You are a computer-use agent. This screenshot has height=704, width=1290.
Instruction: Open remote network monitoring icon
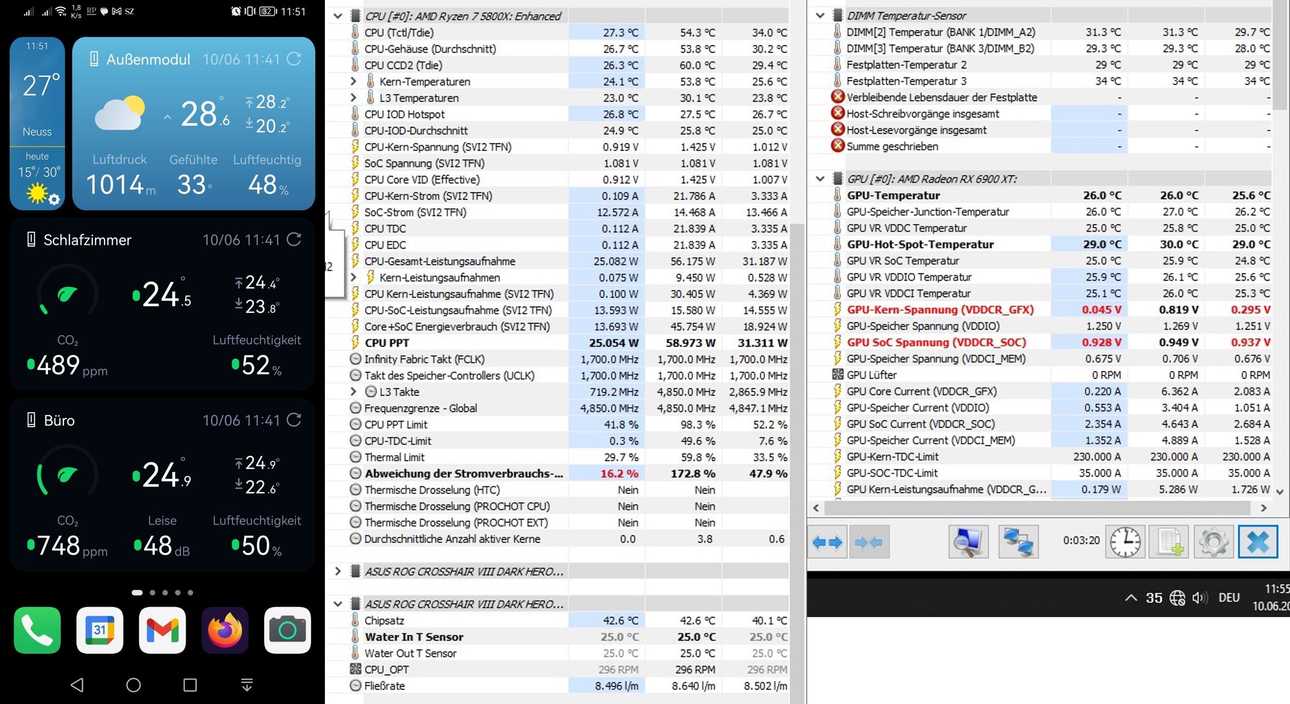point(1018,542)
